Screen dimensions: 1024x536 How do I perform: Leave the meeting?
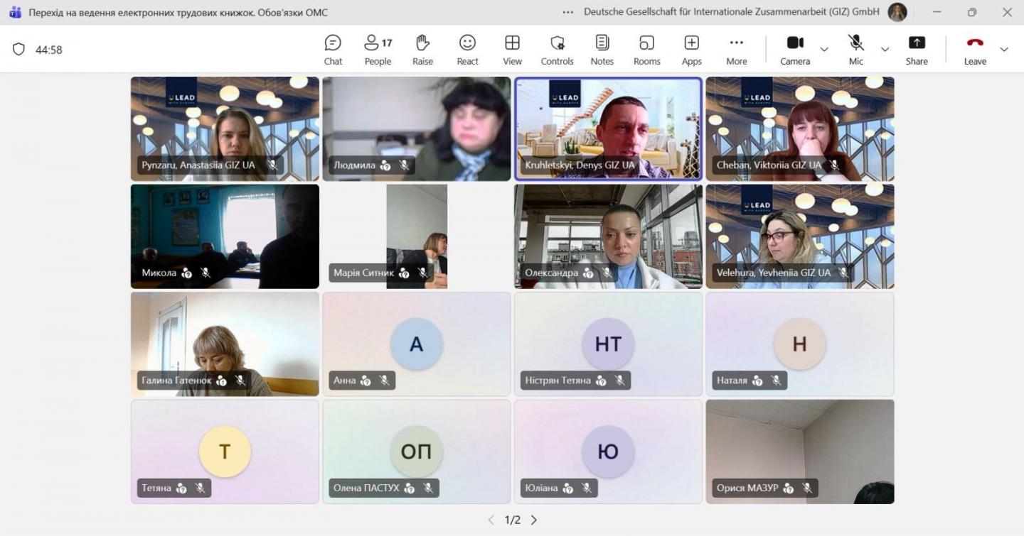pos(975,49)
